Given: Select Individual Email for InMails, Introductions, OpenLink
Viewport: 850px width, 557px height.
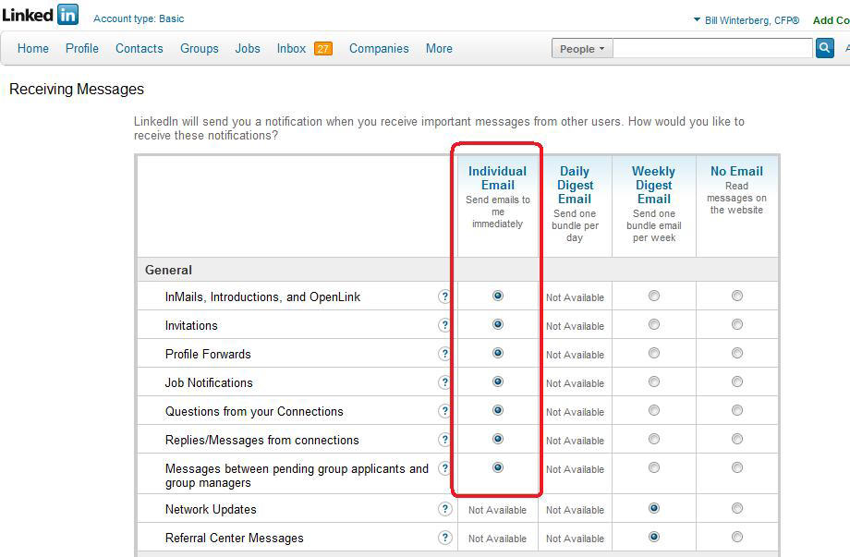Looking at the screenshot, I should click(x=498, y=296).
